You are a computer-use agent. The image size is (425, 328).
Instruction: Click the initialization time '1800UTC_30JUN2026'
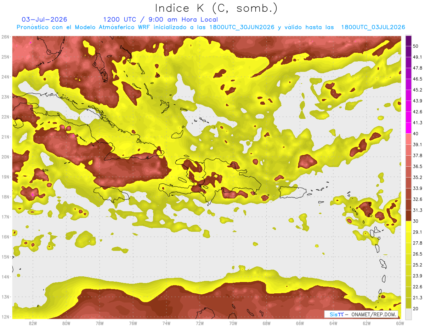[x=242, y=27]
